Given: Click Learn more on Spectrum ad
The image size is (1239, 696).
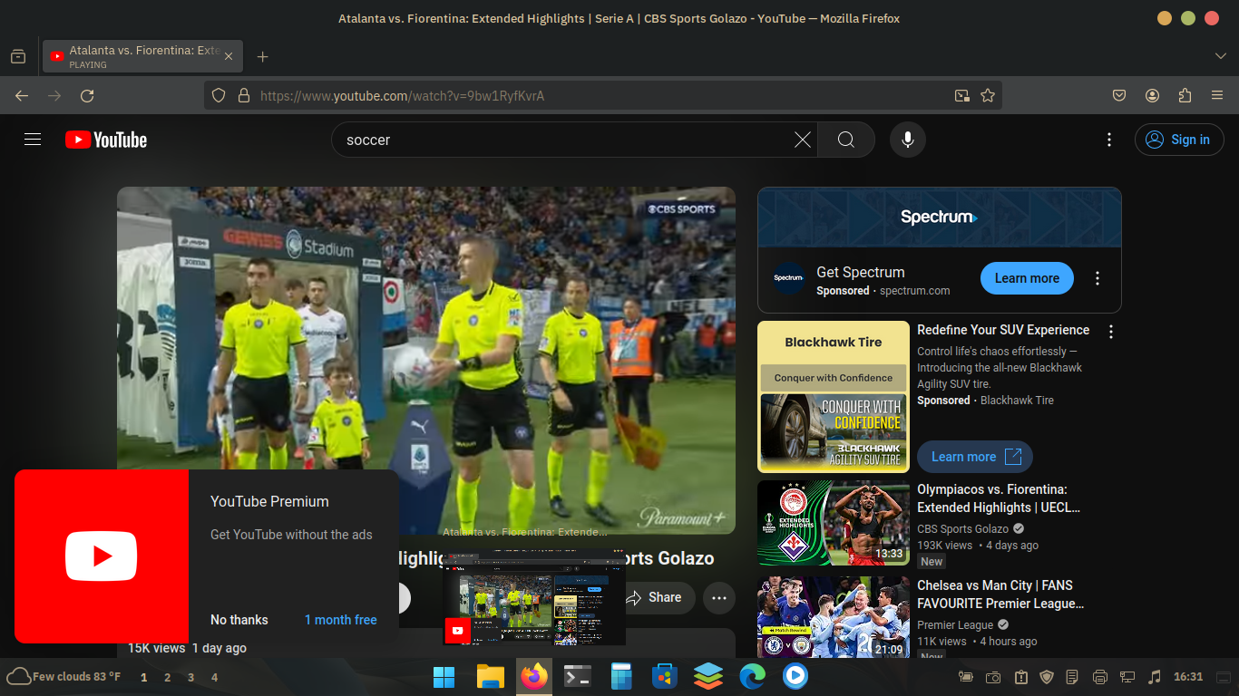Looking at the screenshot, I should point(1027,278).
